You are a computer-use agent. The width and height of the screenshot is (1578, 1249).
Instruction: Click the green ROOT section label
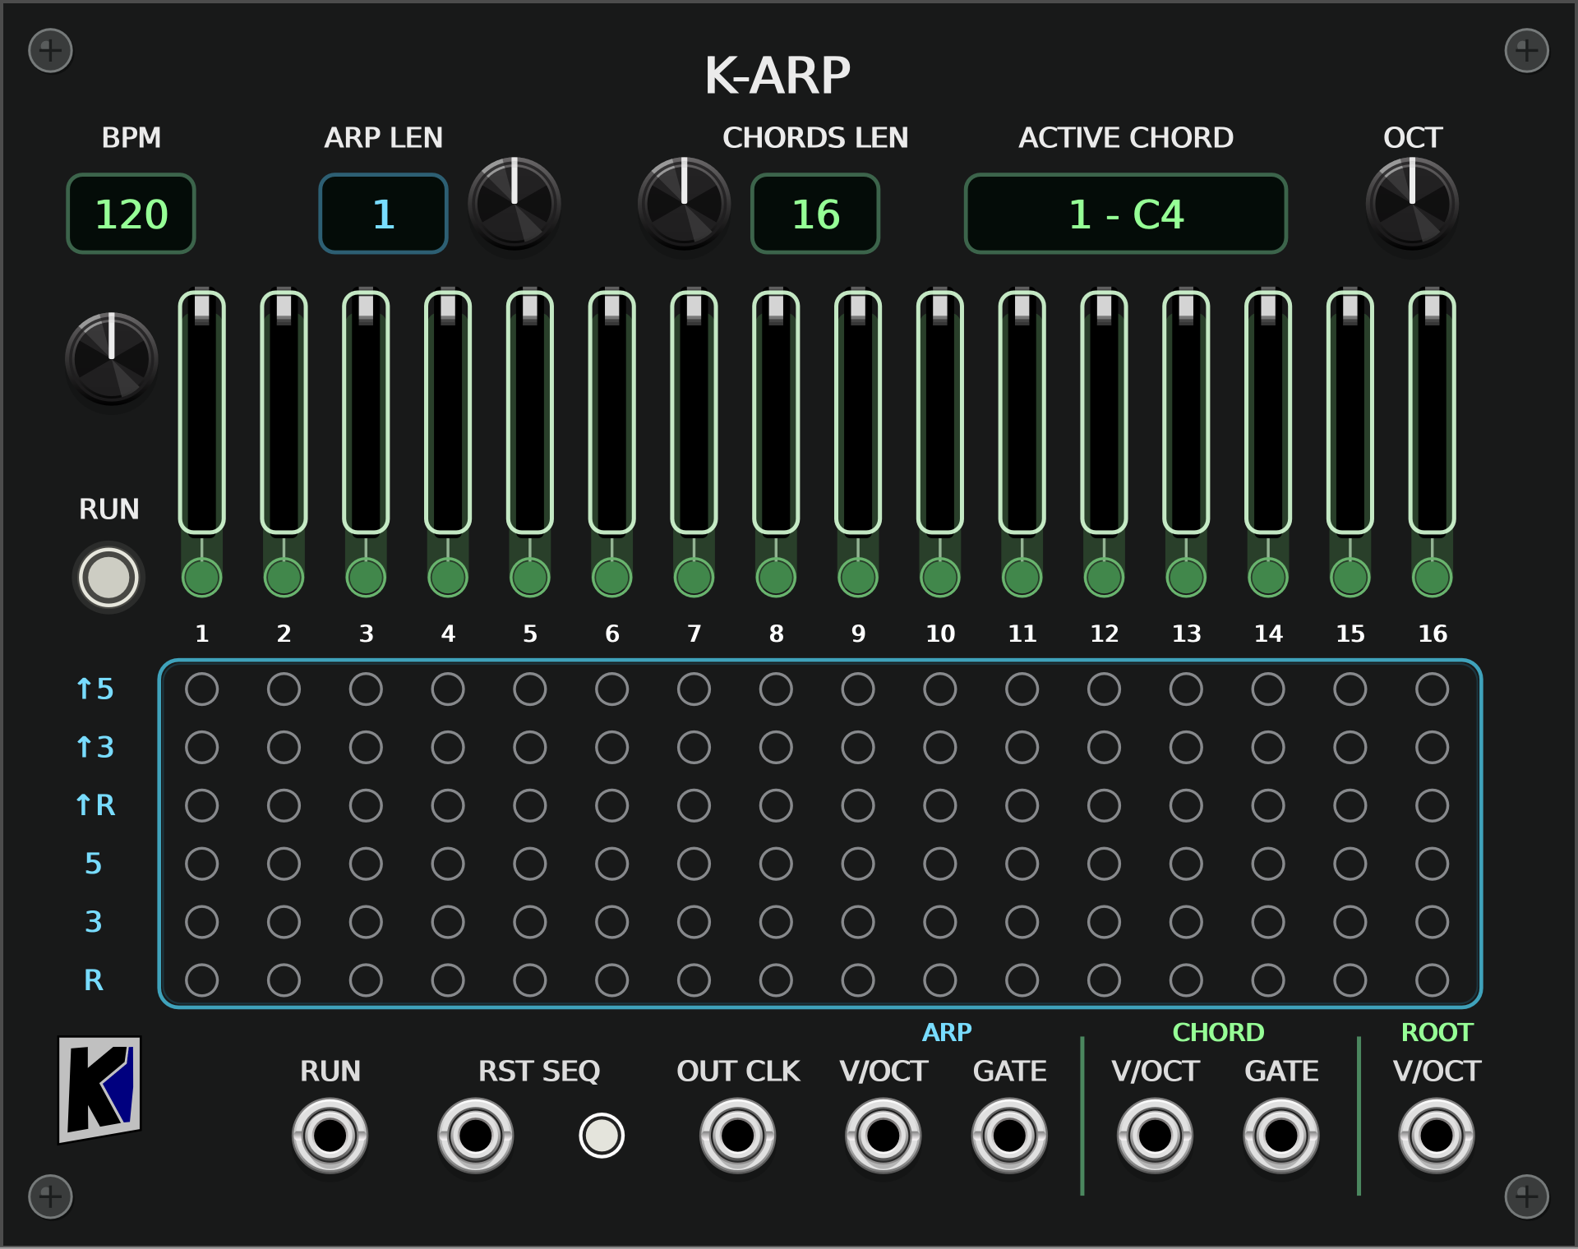(x=1437, y=1032)
